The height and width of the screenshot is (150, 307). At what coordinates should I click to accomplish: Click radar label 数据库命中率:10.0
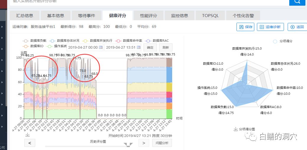(x=290, y=88)
